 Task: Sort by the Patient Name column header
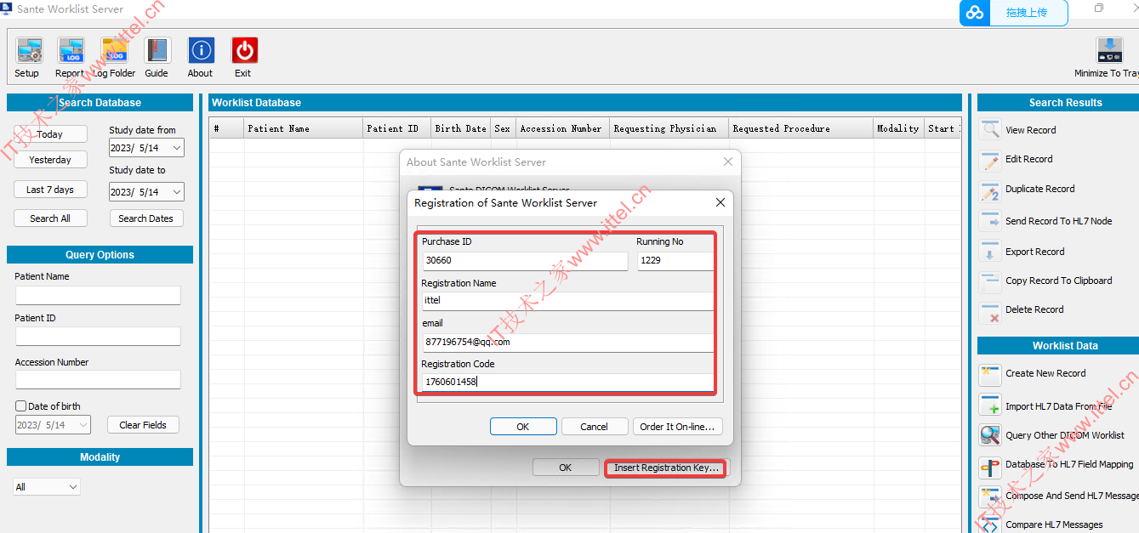pyautogui.click(x=304, y=128)
